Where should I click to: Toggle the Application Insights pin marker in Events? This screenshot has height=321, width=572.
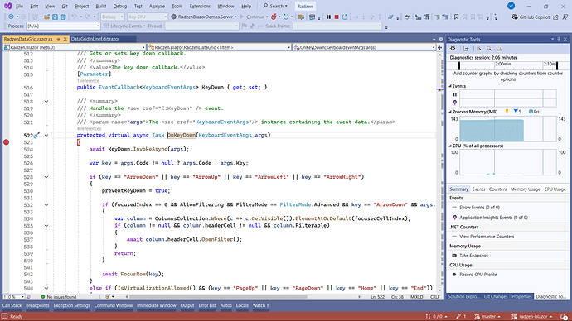(x=455, y=103)
